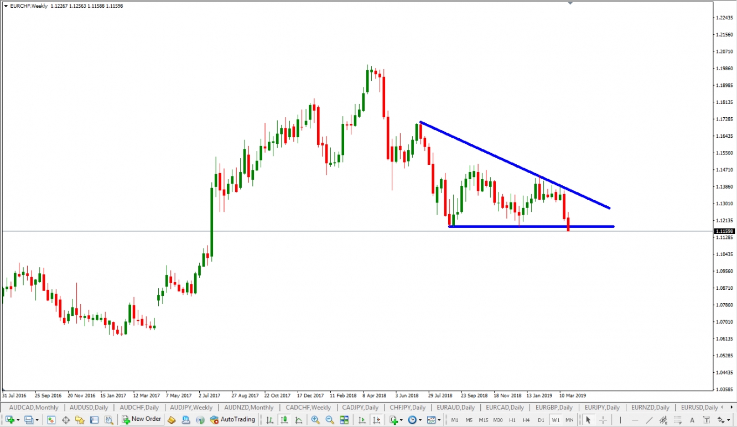Select the M5 timeframe
737x427 pixels.
(469, 420)
